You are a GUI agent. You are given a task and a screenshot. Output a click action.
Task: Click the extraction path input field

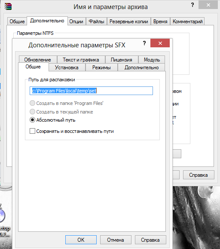tap(91, 91)
